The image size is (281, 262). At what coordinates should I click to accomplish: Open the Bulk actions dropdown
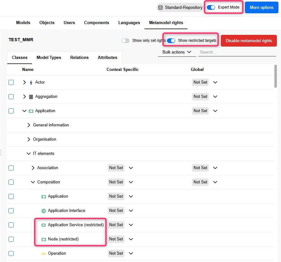[x=177, y=52]
